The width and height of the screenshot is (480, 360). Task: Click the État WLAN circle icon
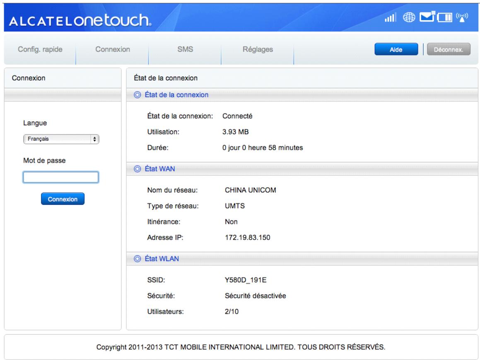click(x=137, y=259)
